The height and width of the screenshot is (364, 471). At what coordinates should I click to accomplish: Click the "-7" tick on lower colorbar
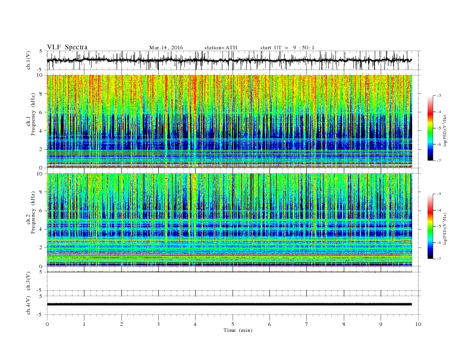438,259
